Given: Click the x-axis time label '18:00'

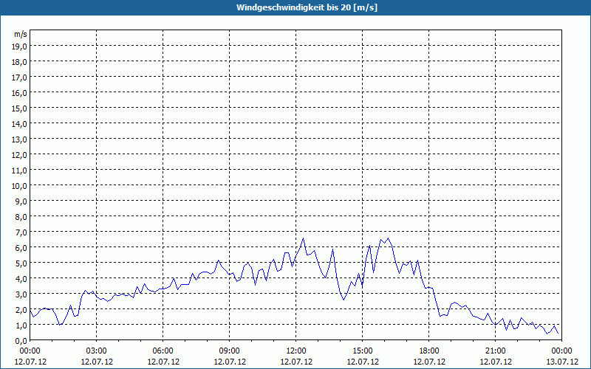Looking at the screenshot, I should pyautogui.click(x=429, y=351).
